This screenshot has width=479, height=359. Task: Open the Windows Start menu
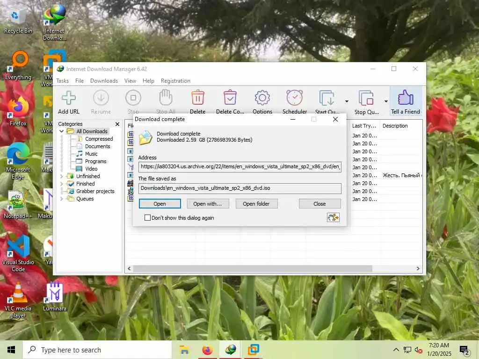click(11, 350)
